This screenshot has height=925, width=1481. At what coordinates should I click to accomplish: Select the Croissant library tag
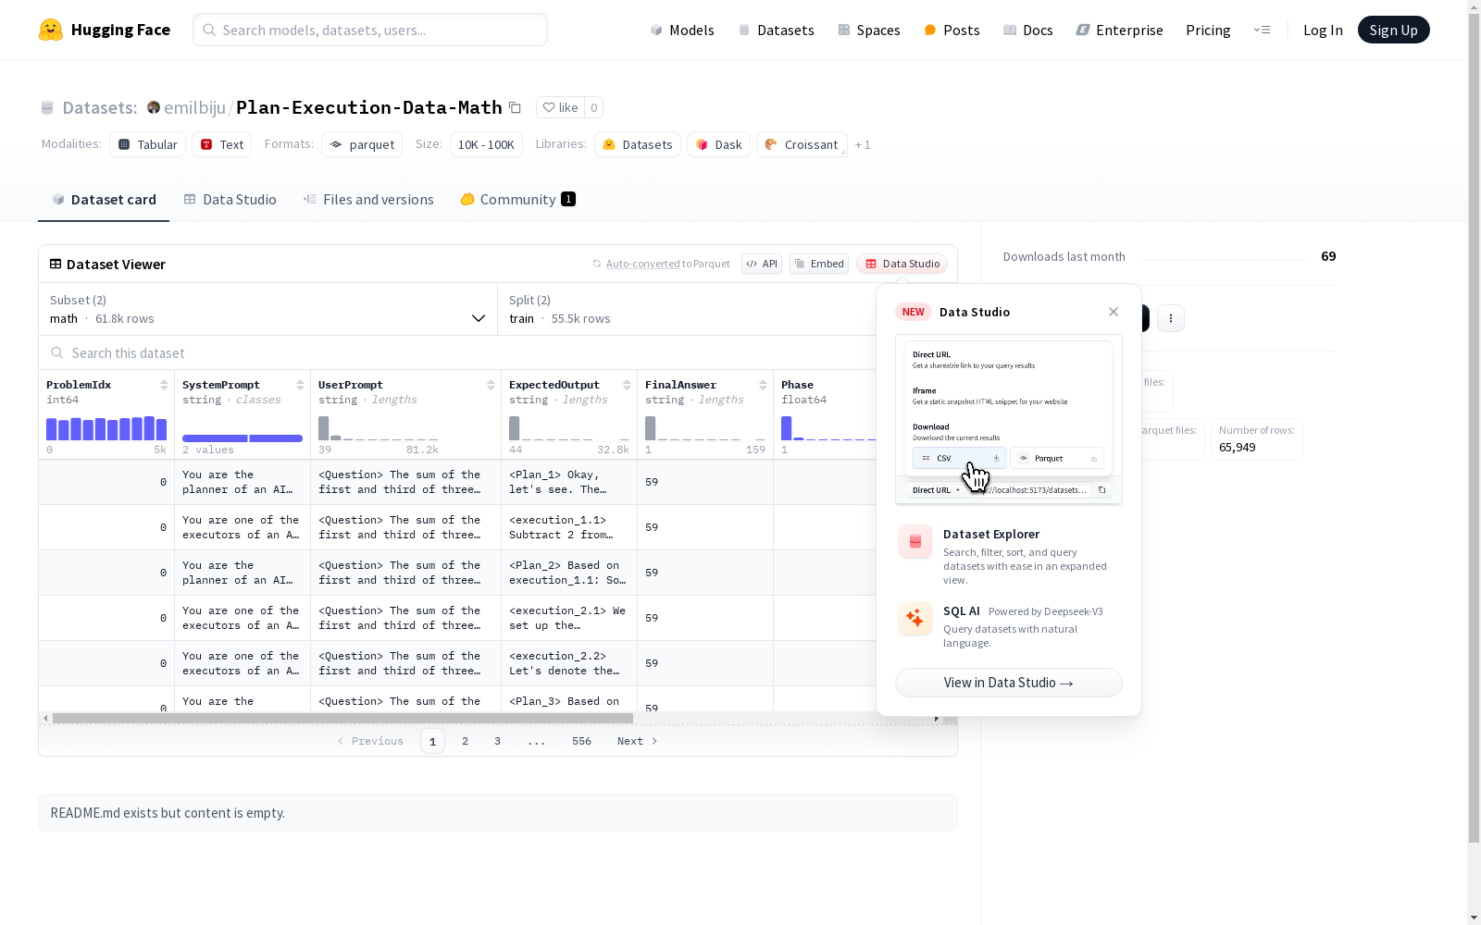(802, 144)
